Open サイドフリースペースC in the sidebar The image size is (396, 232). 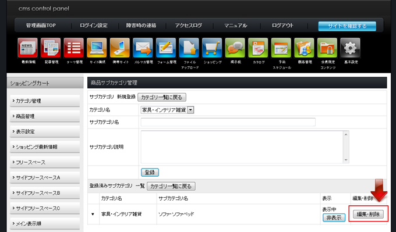(45, 208)
